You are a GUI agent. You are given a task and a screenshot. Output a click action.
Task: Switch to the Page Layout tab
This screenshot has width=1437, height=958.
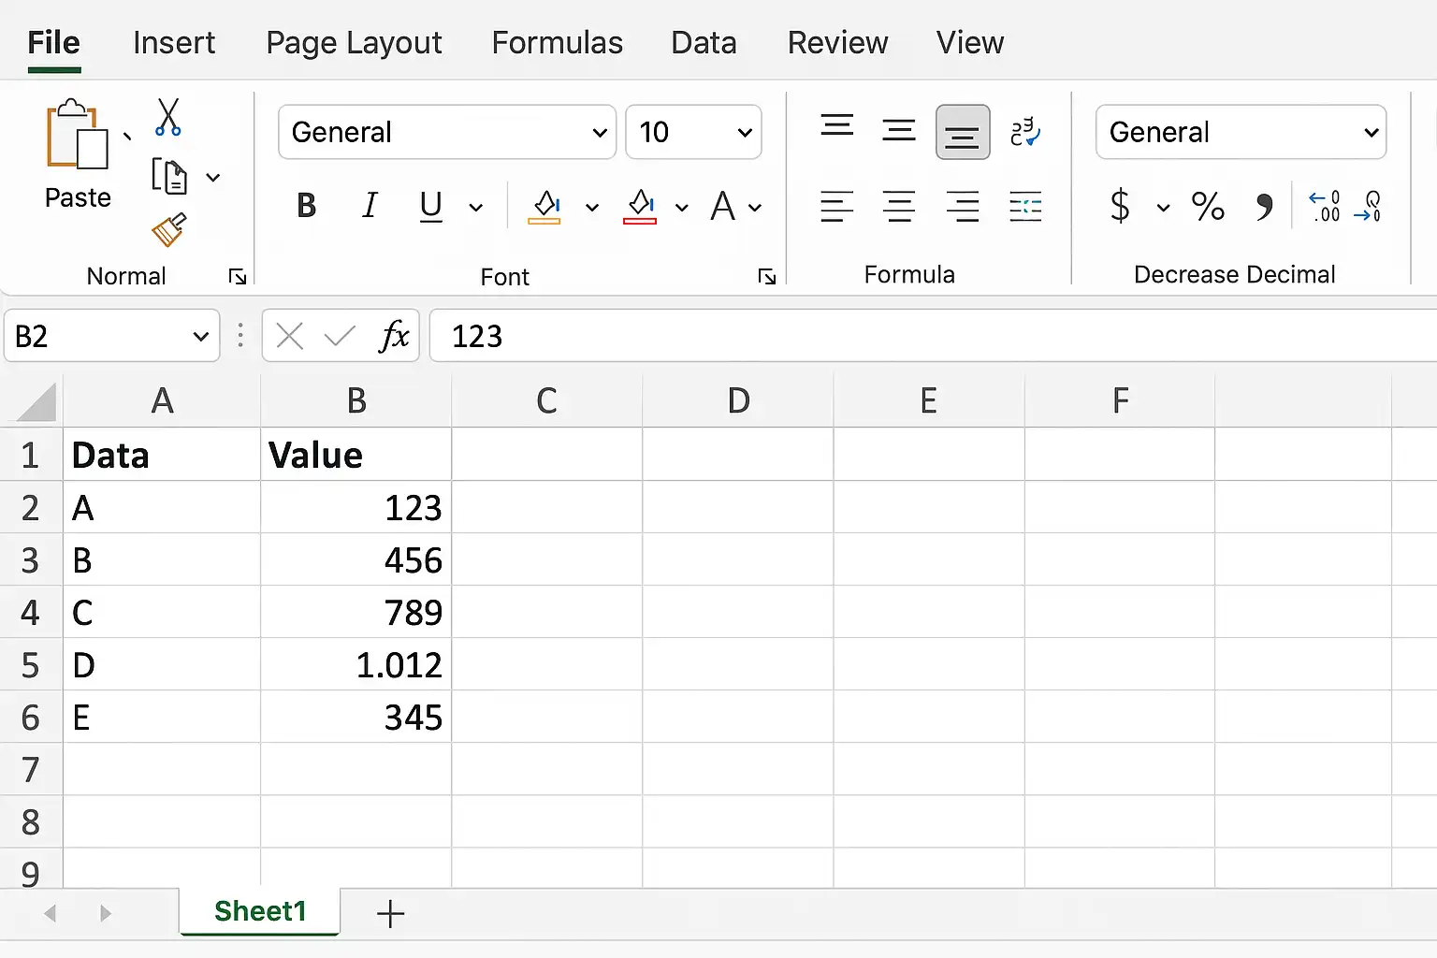(x=354, y=43)
